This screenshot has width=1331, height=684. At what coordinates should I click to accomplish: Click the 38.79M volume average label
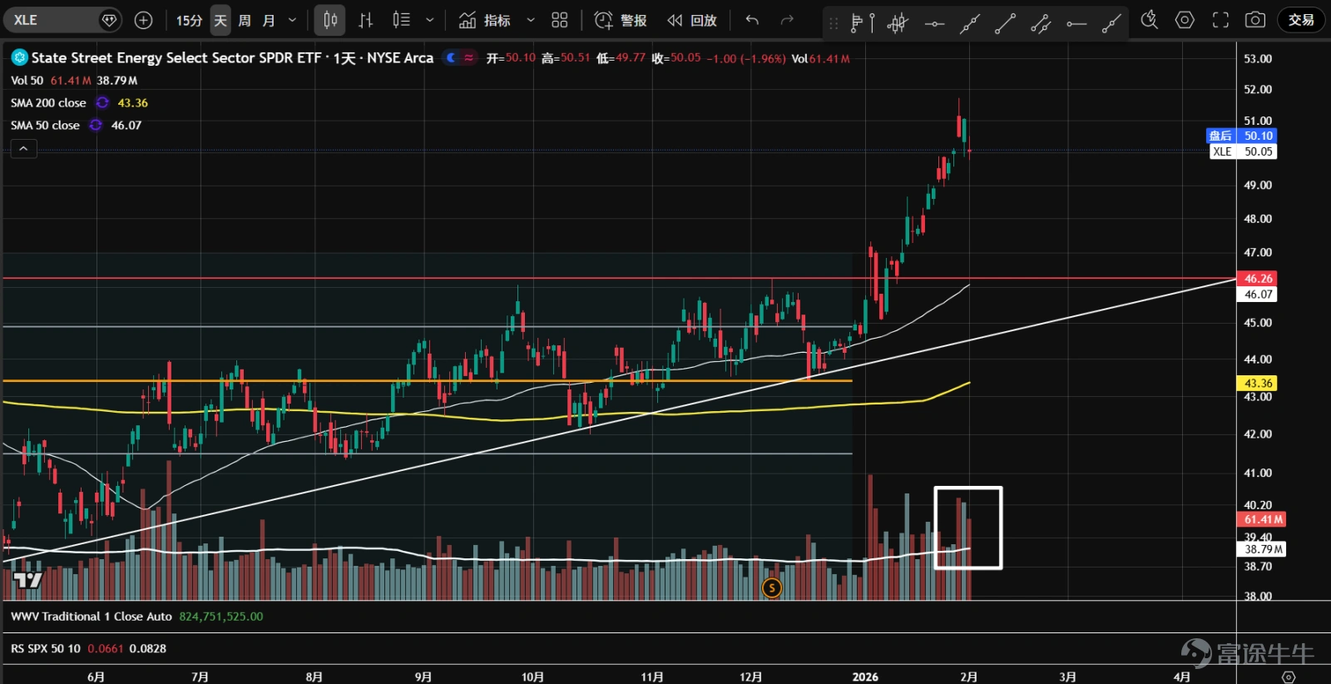pyautogui.click(x=1262, y=549)
